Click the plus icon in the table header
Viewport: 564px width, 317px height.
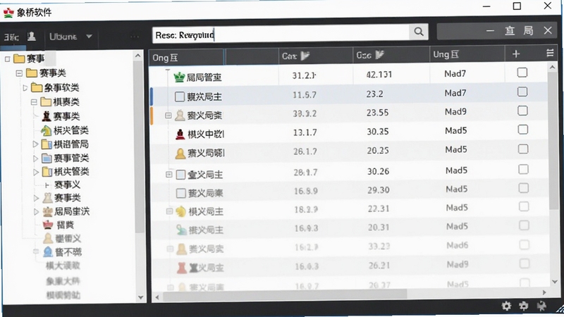516,54
